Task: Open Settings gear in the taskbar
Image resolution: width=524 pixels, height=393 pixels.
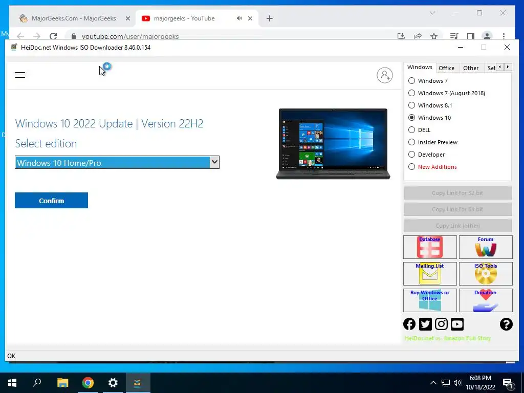Action: click(113, 383)
